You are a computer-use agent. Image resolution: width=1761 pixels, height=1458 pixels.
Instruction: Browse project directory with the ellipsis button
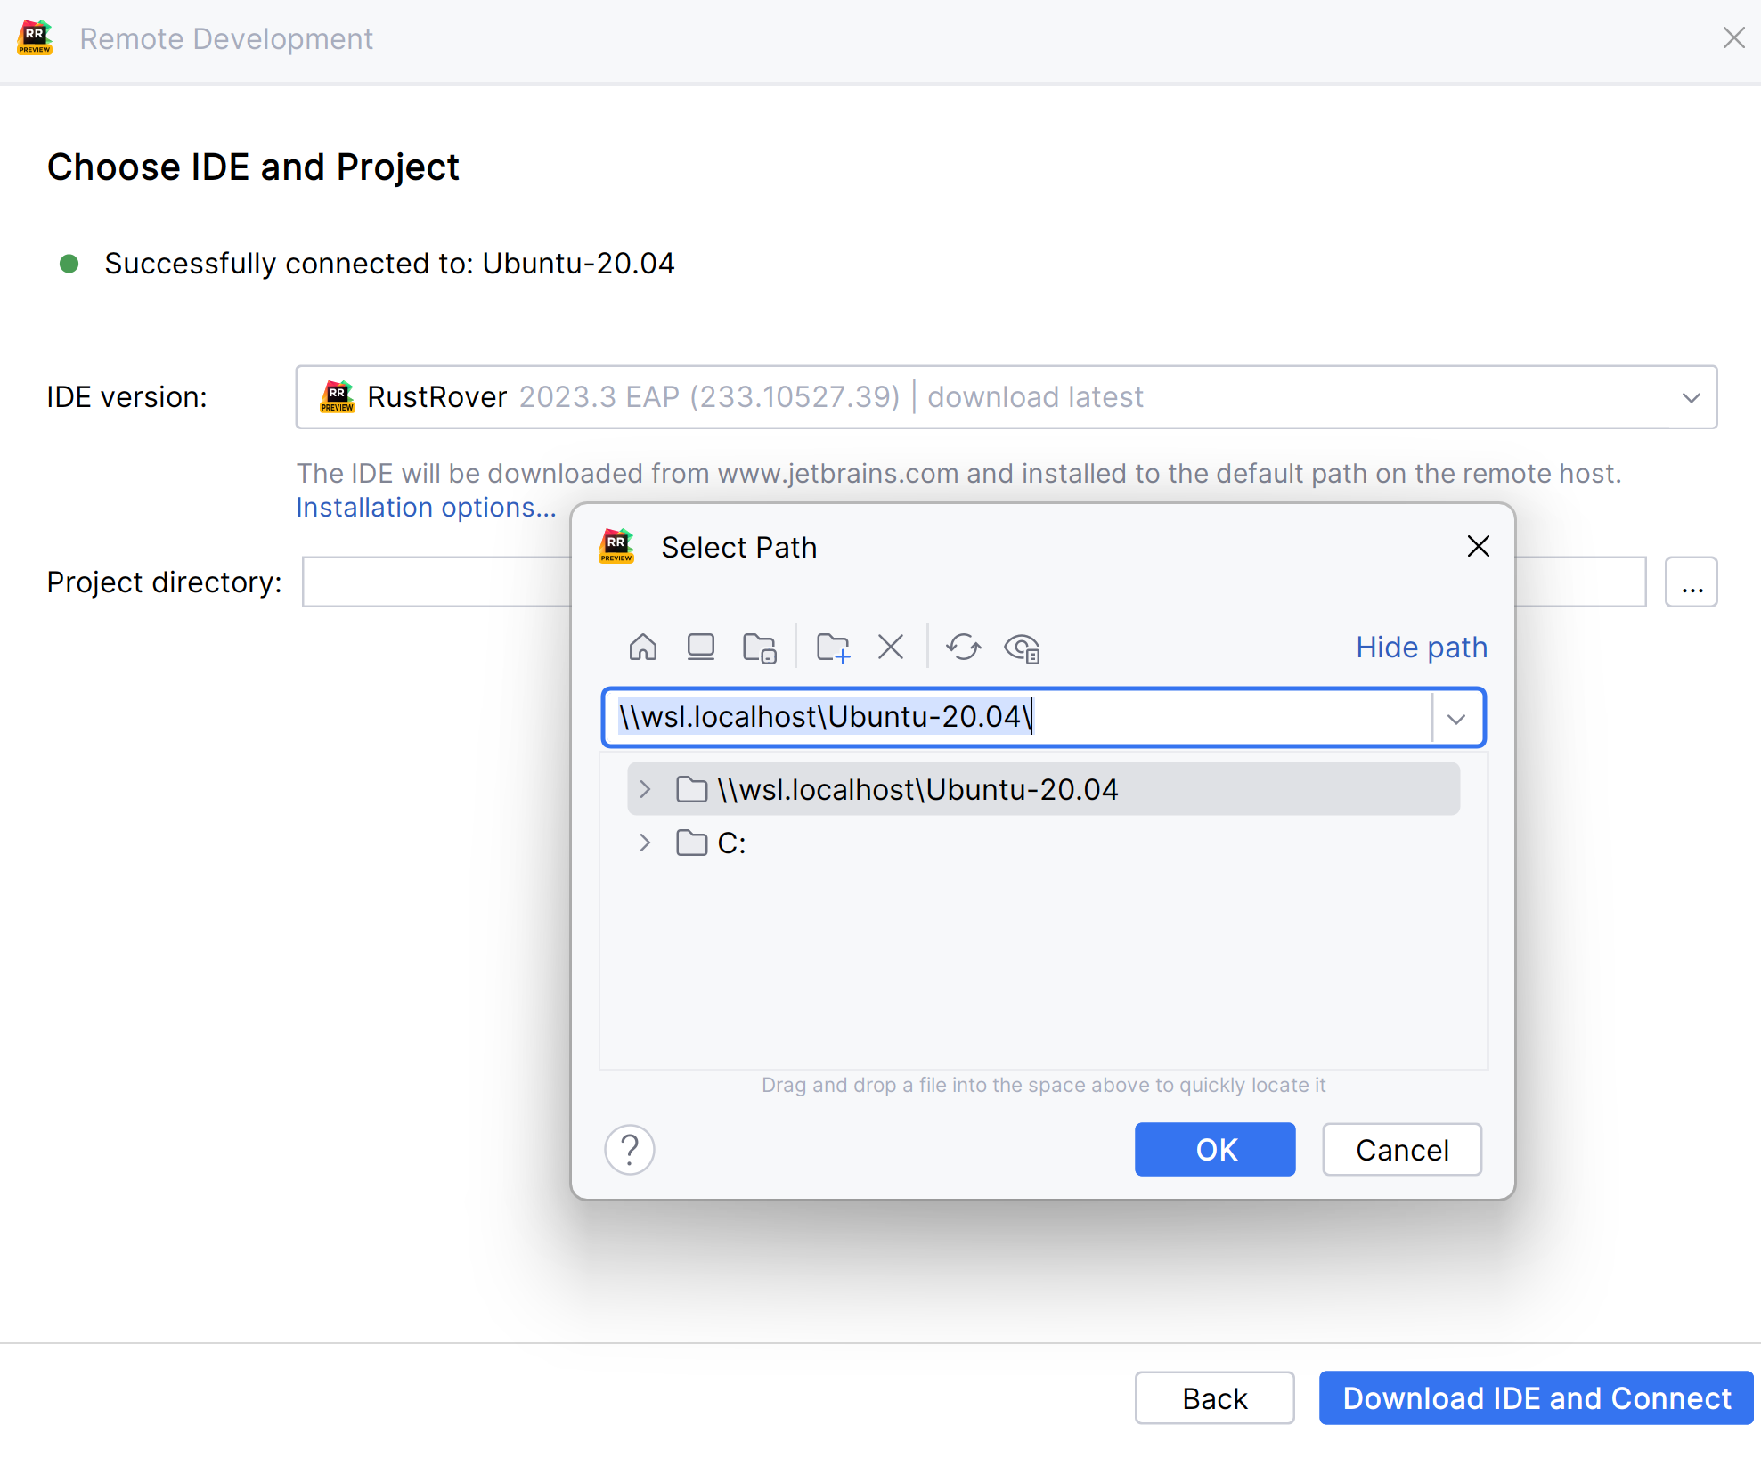1691,582
